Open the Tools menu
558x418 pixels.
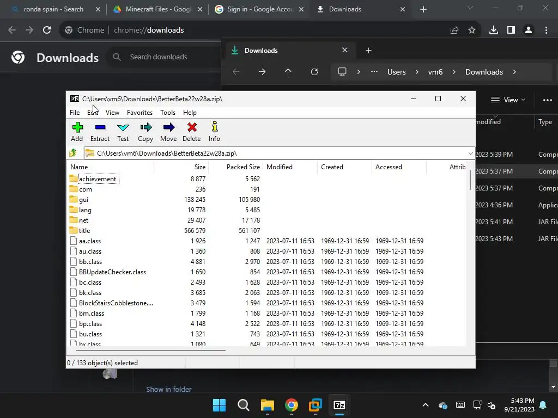pos(168,112)
